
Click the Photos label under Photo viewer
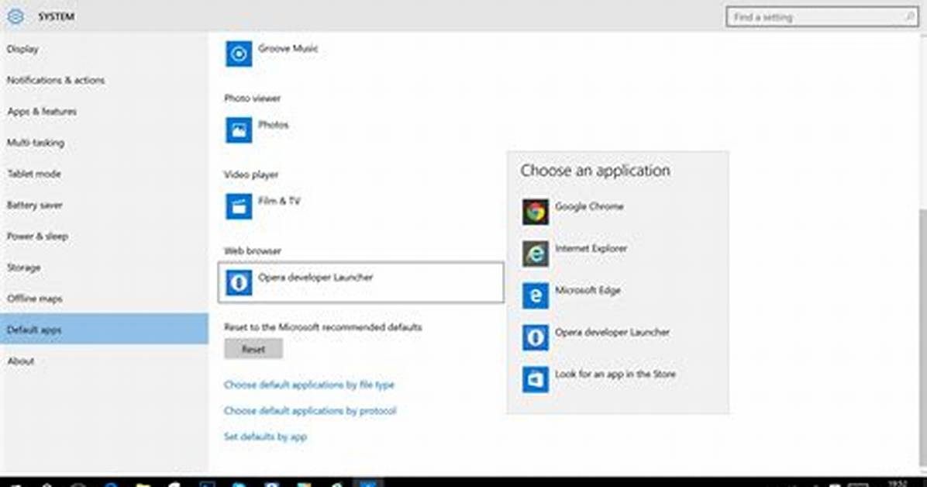[x=273, y=125]
